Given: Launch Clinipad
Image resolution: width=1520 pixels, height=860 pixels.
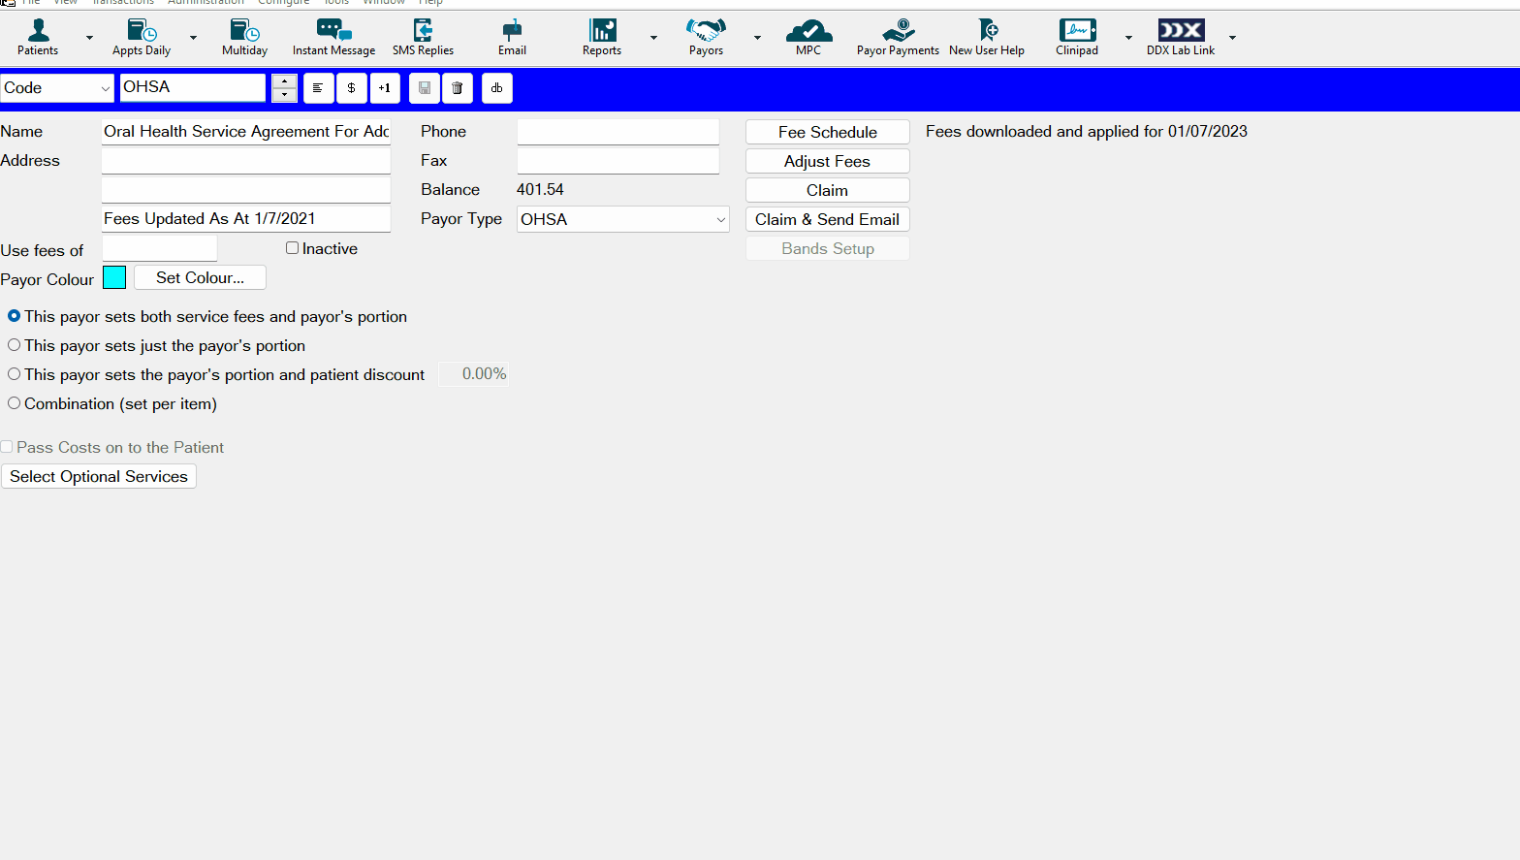Looking at the screenshot, I should (1077, 38).
